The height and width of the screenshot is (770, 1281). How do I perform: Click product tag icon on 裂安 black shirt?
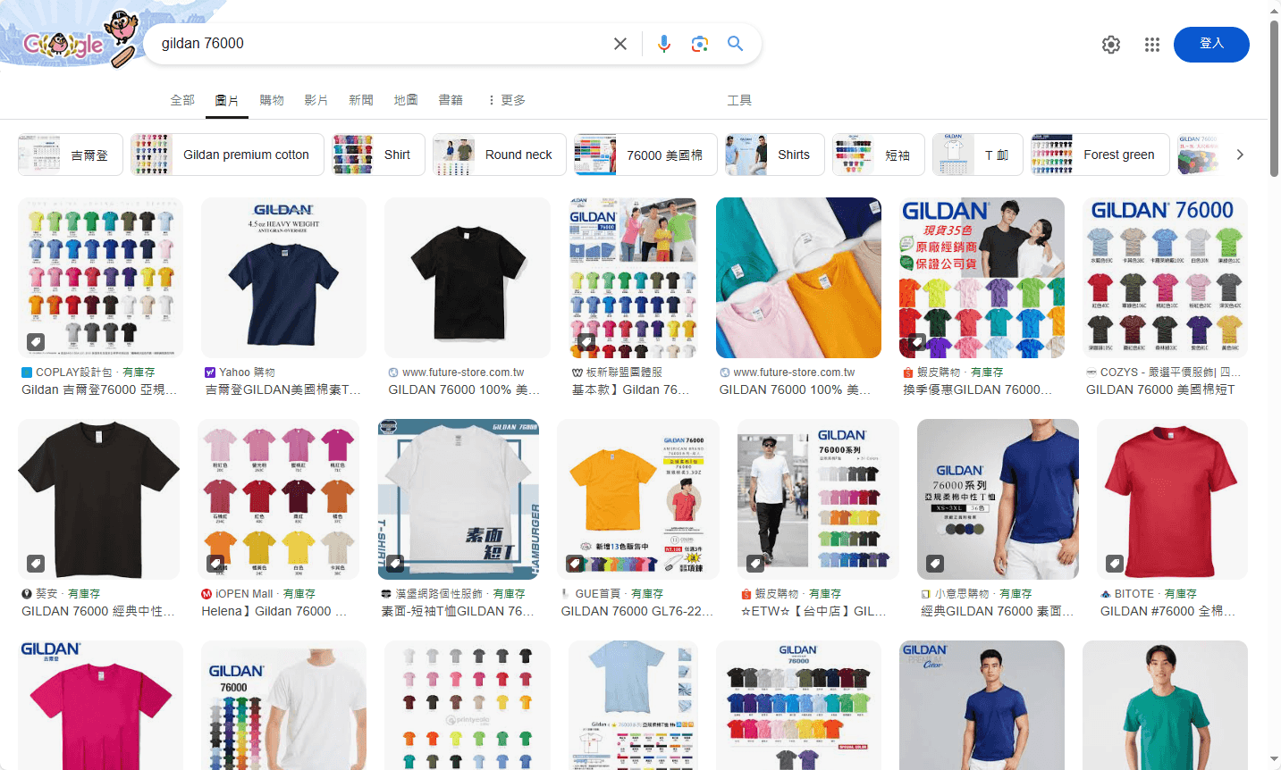pos(35,564)
